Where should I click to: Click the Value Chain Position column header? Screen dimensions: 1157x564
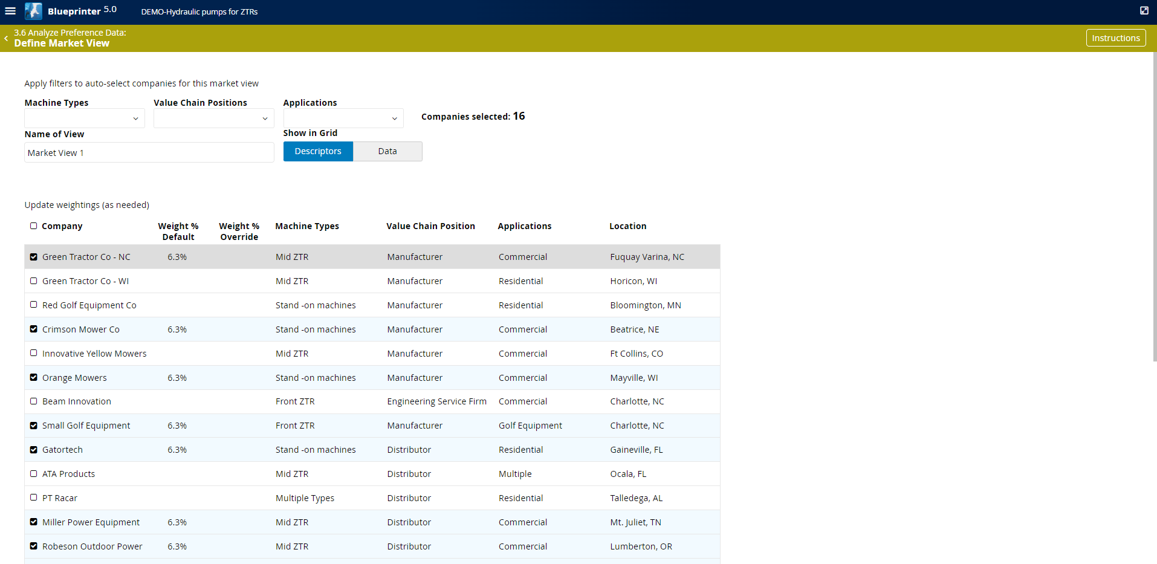pos(431,226)
